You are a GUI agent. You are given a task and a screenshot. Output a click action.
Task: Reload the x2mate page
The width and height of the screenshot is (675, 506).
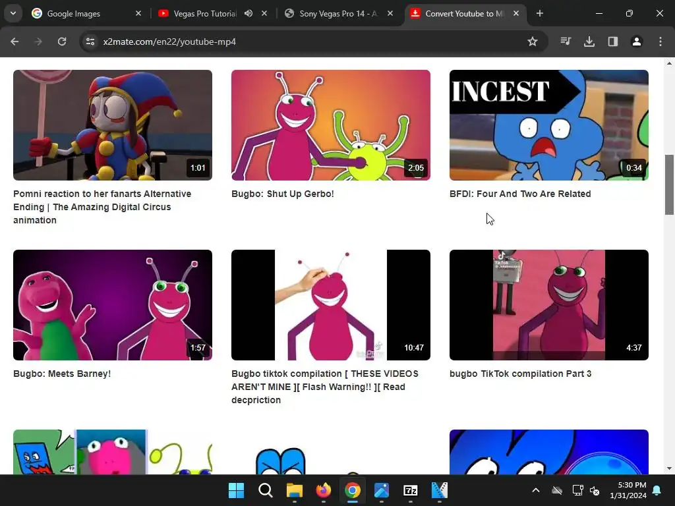(62, 42)
